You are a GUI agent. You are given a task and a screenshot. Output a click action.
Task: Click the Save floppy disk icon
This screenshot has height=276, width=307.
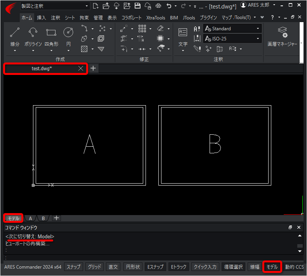tap(137, 6)
